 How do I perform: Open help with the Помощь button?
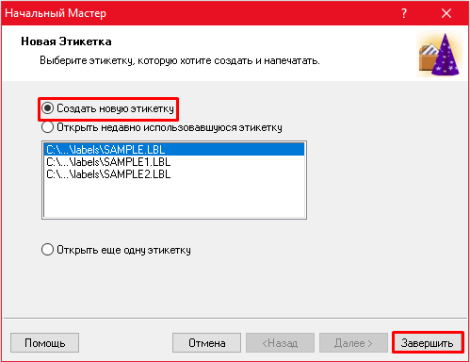click(44, 343)
